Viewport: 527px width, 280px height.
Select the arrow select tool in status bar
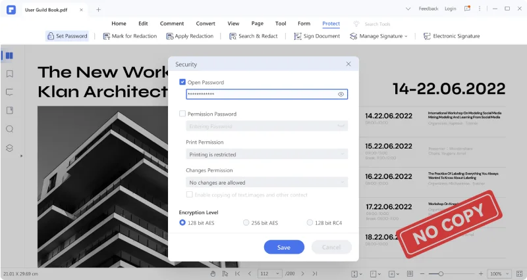pyautogui.click(x=225, y=273)
